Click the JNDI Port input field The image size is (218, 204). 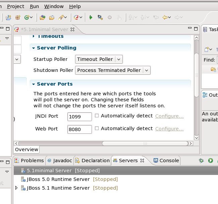[x=79, y=117]
